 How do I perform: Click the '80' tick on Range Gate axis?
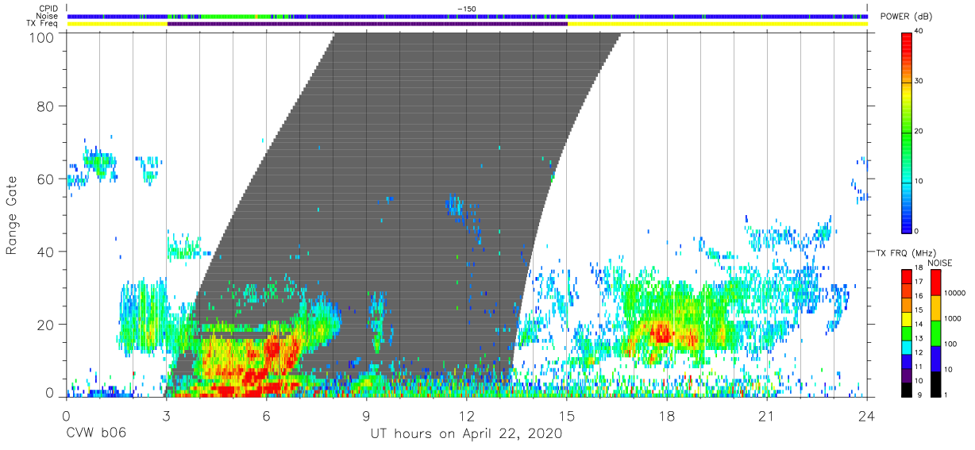[47, 106]
